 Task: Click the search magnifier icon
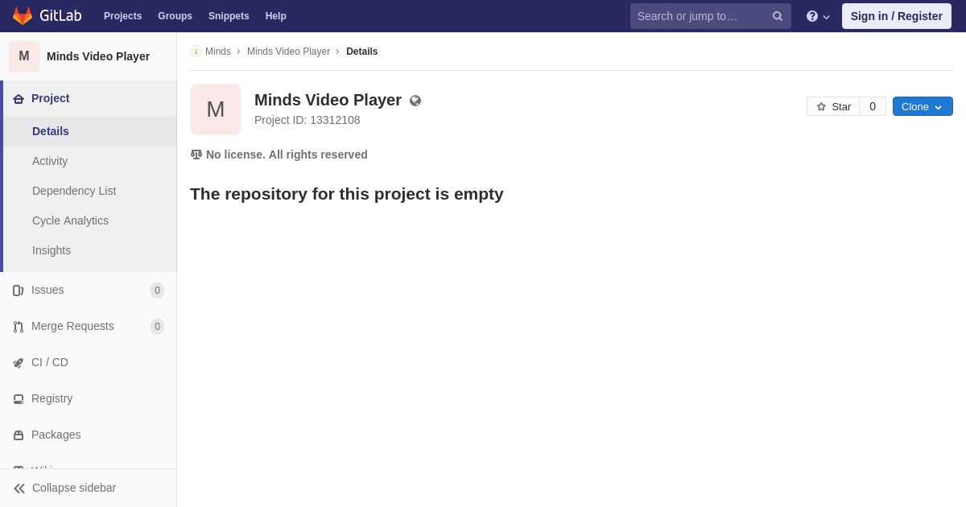point(778,16)
